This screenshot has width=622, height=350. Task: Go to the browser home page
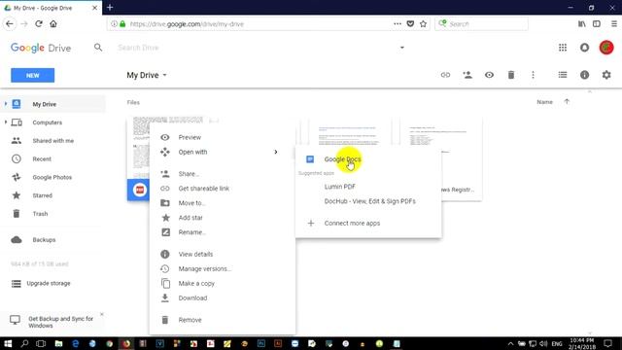coord(53,23)
